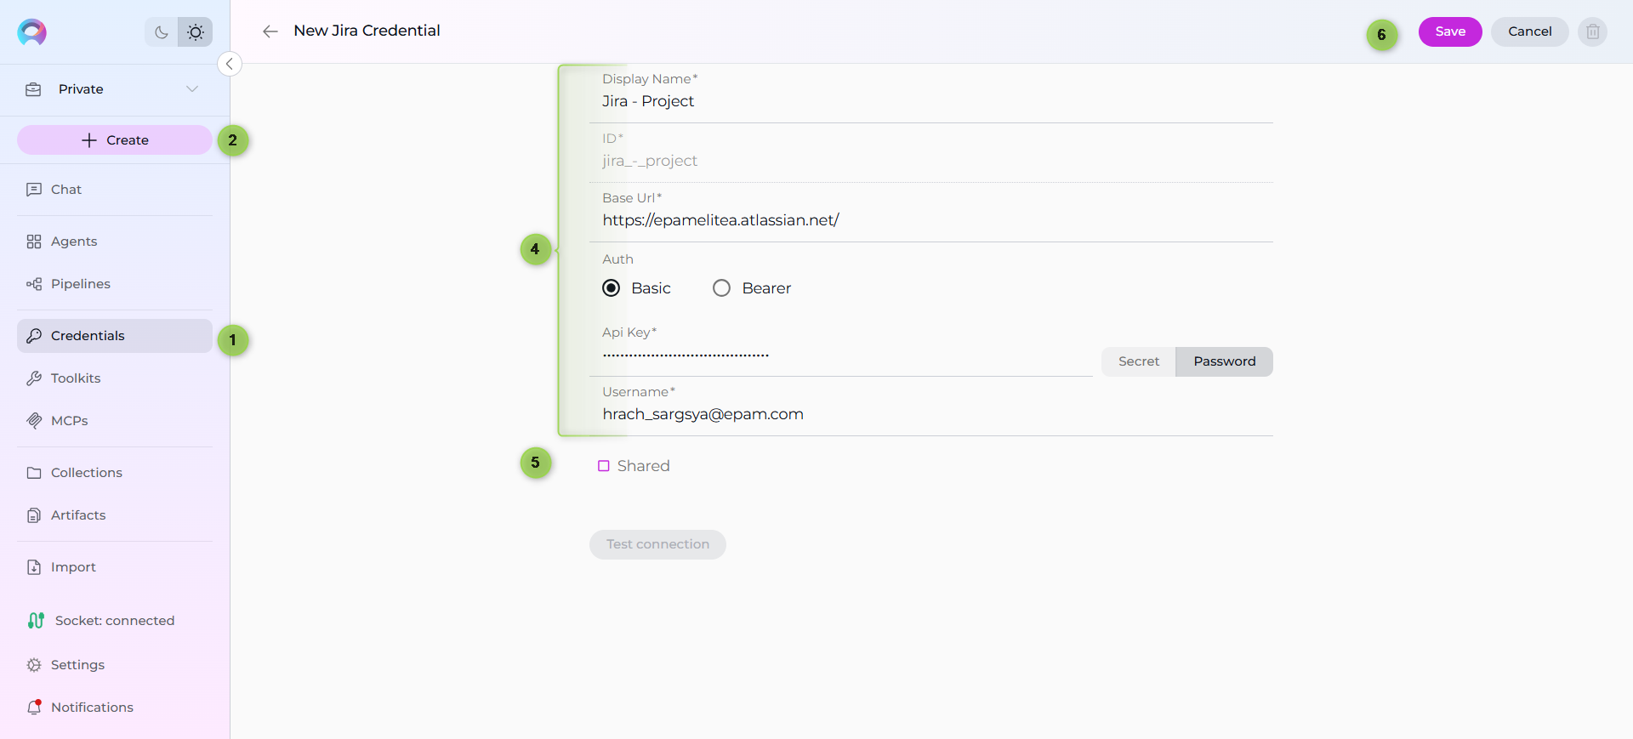Expand the Private project dropdown
Image resolution: width=1633 pixels, height=739 pixels.
tap(192, 89)
